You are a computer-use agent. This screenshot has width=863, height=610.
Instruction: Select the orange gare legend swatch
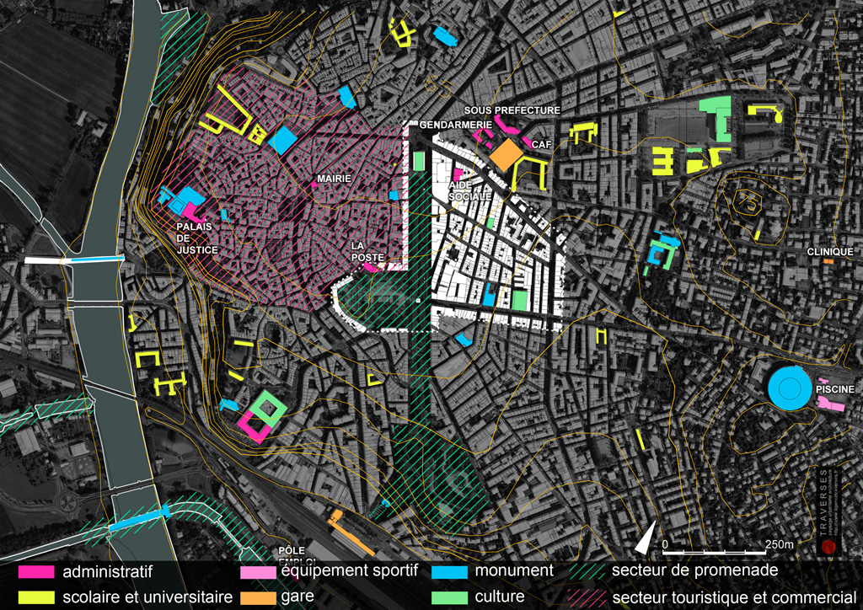[258, 598]
